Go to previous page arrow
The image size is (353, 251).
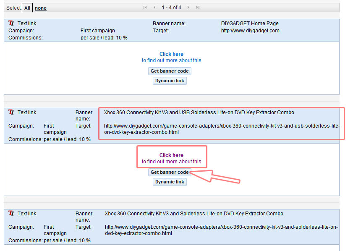point(154,8)
